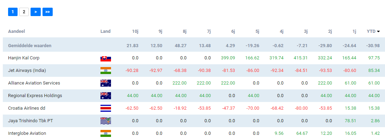
Task: Click the flag icon beside Hanjin Kal Corp
Action: tap(106, 58)
